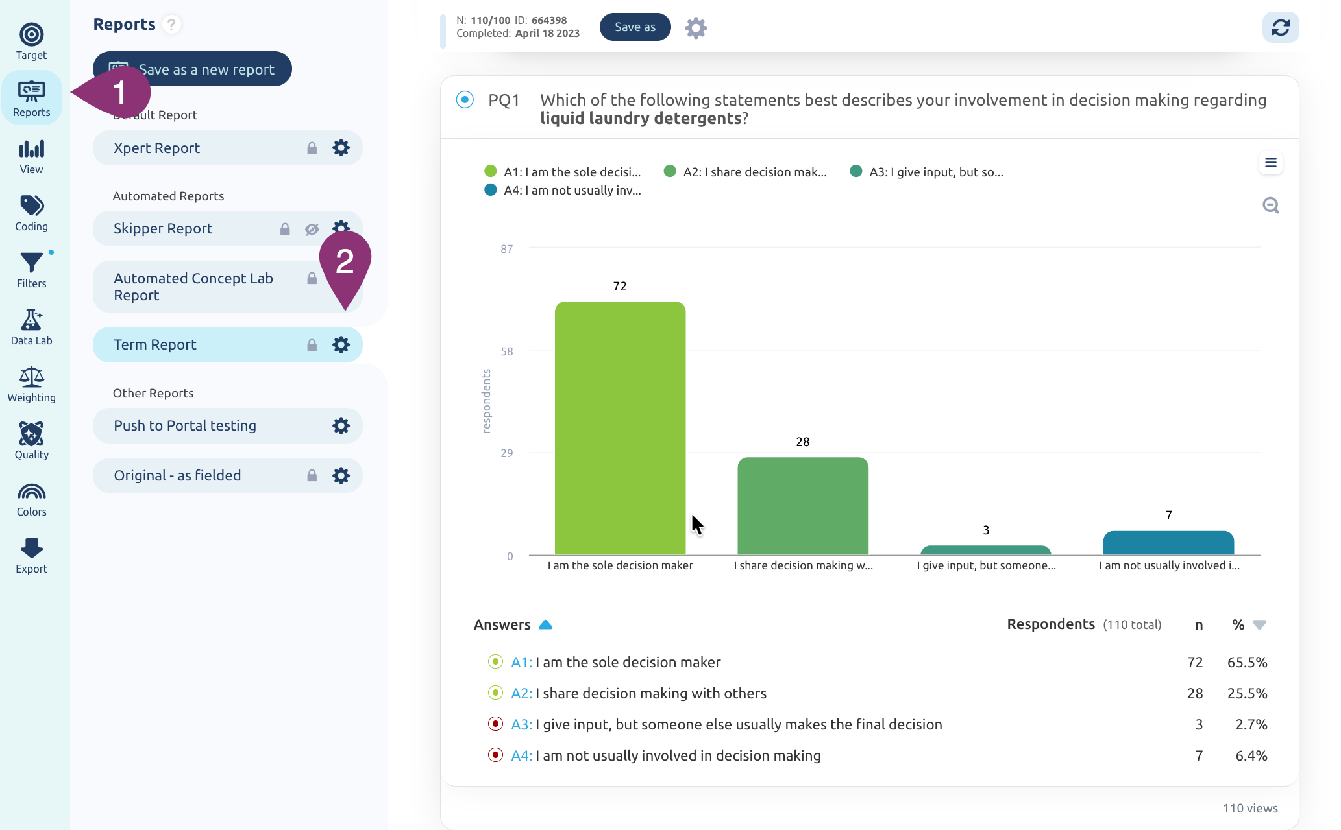Open the Automated Concept Lab Report
This screenshot has width=1341, height=830.
[227, 287]
